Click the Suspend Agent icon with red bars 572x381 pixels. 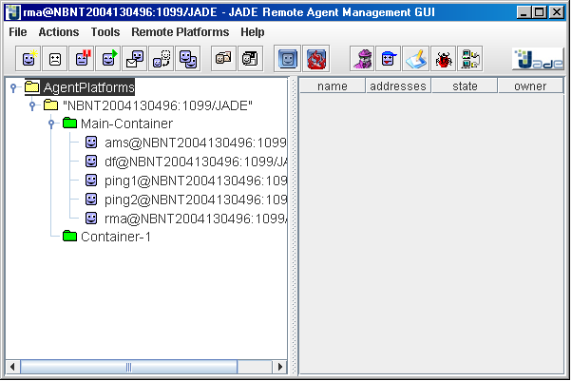pyautogui.click(x=82, y=59)
